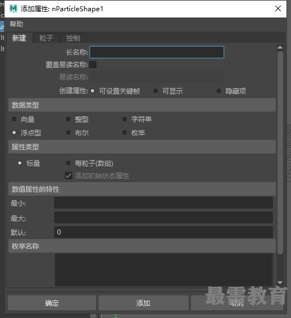Click the 默认 value field
This screenshot has height=318, width=291.
[x=163, y=232]
